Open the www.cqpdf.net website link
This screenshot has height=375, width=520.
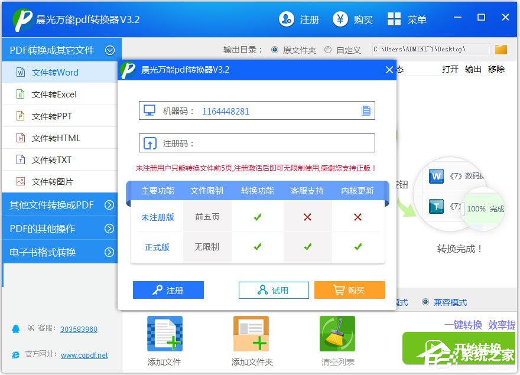click(x=84, y=355)
